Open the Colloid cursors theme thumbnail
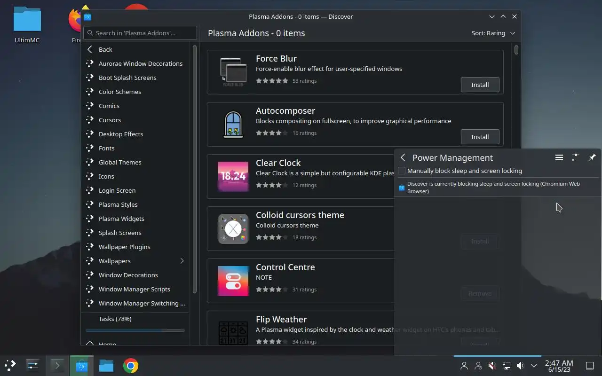 (x=233, y=228)
